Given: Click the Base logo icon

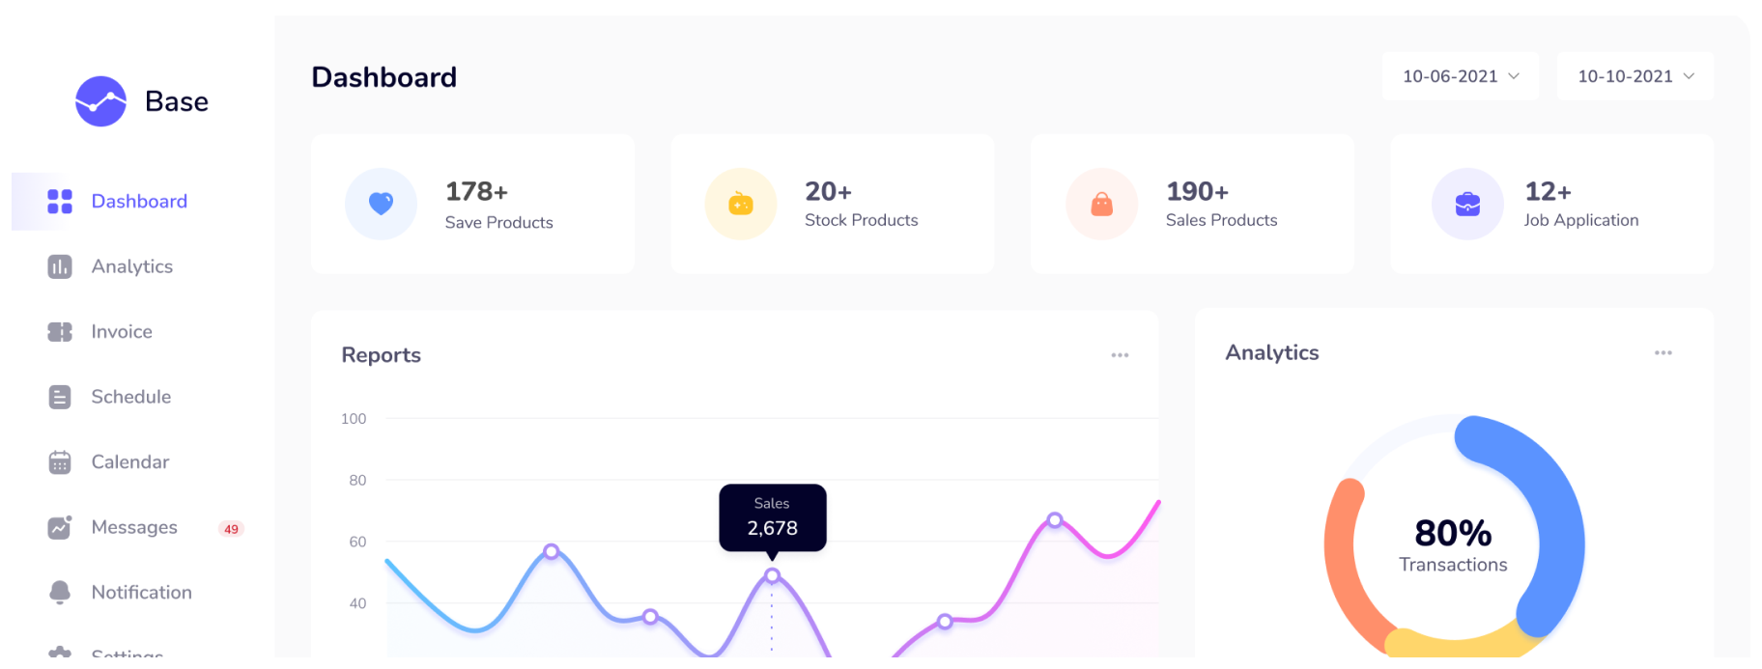Looking at the screenshot, I should pos(100,101).
